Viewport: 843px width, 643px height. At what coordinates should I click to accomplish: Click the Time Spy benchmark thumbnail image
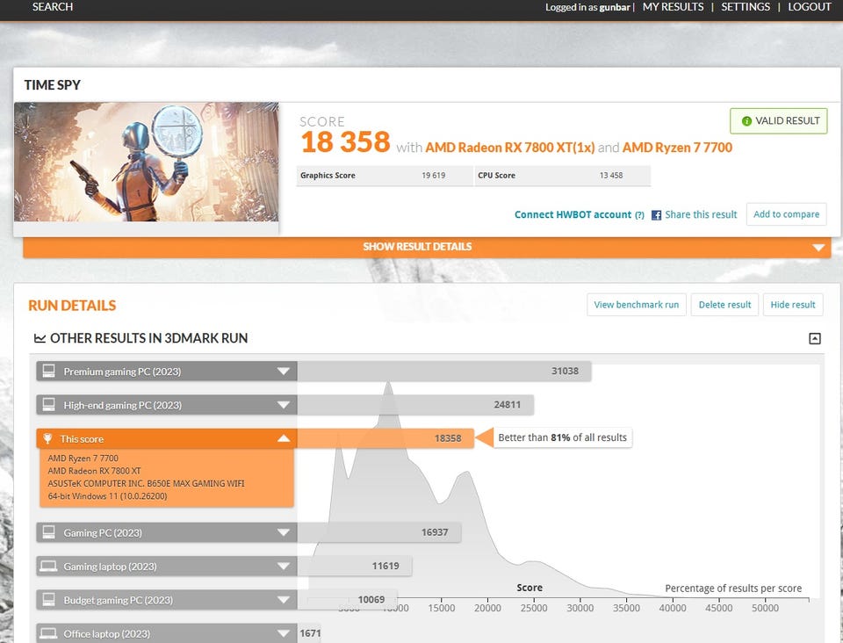(146, 163)
